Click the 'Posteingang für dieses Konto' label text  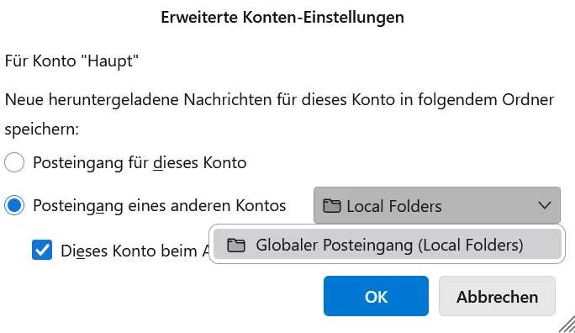coord(140,162)
